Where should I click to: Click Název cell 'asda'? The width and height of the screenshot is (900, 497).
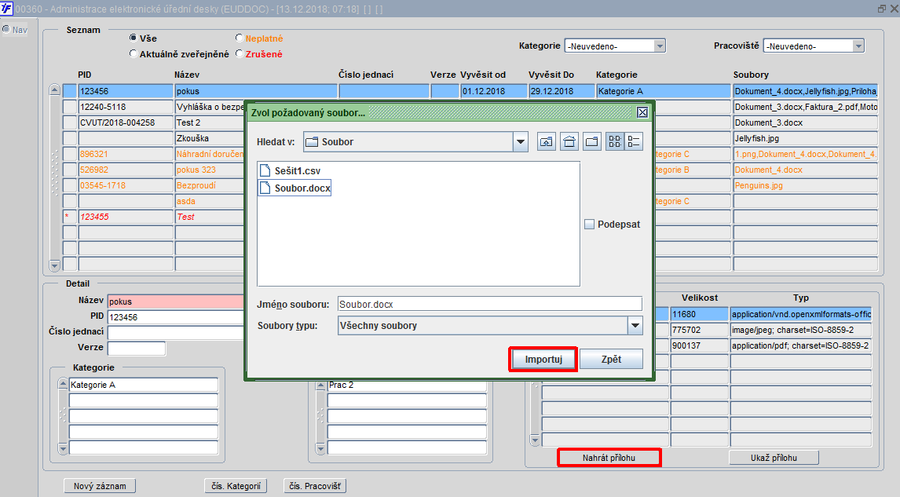(x=210, y=201)
